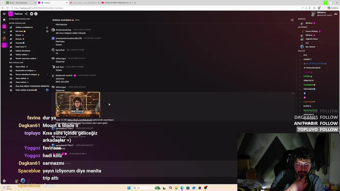Open the hamburger menu beside Topluyo logo
This screenshot has height=191, width=340.
pyautogui.click(x=4, y=14)
